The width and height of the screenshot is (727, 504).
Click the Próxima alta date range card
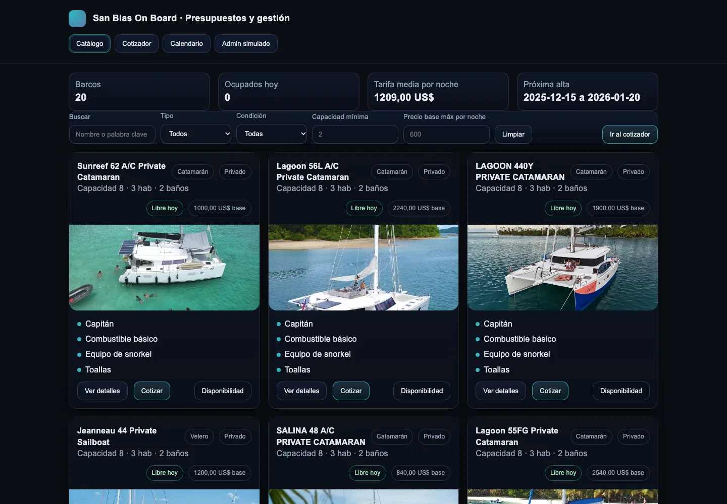588,92
